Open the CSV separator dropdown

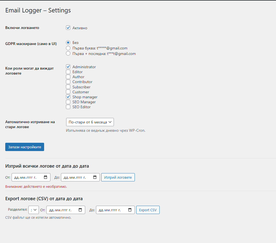(x=33, y=210)
